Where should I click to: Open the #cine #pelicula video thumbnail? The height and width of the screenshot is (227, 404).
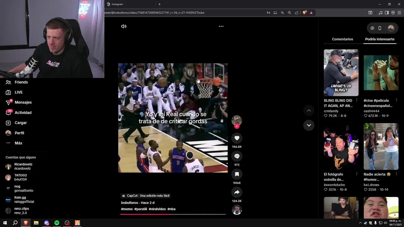click(381, 73)
